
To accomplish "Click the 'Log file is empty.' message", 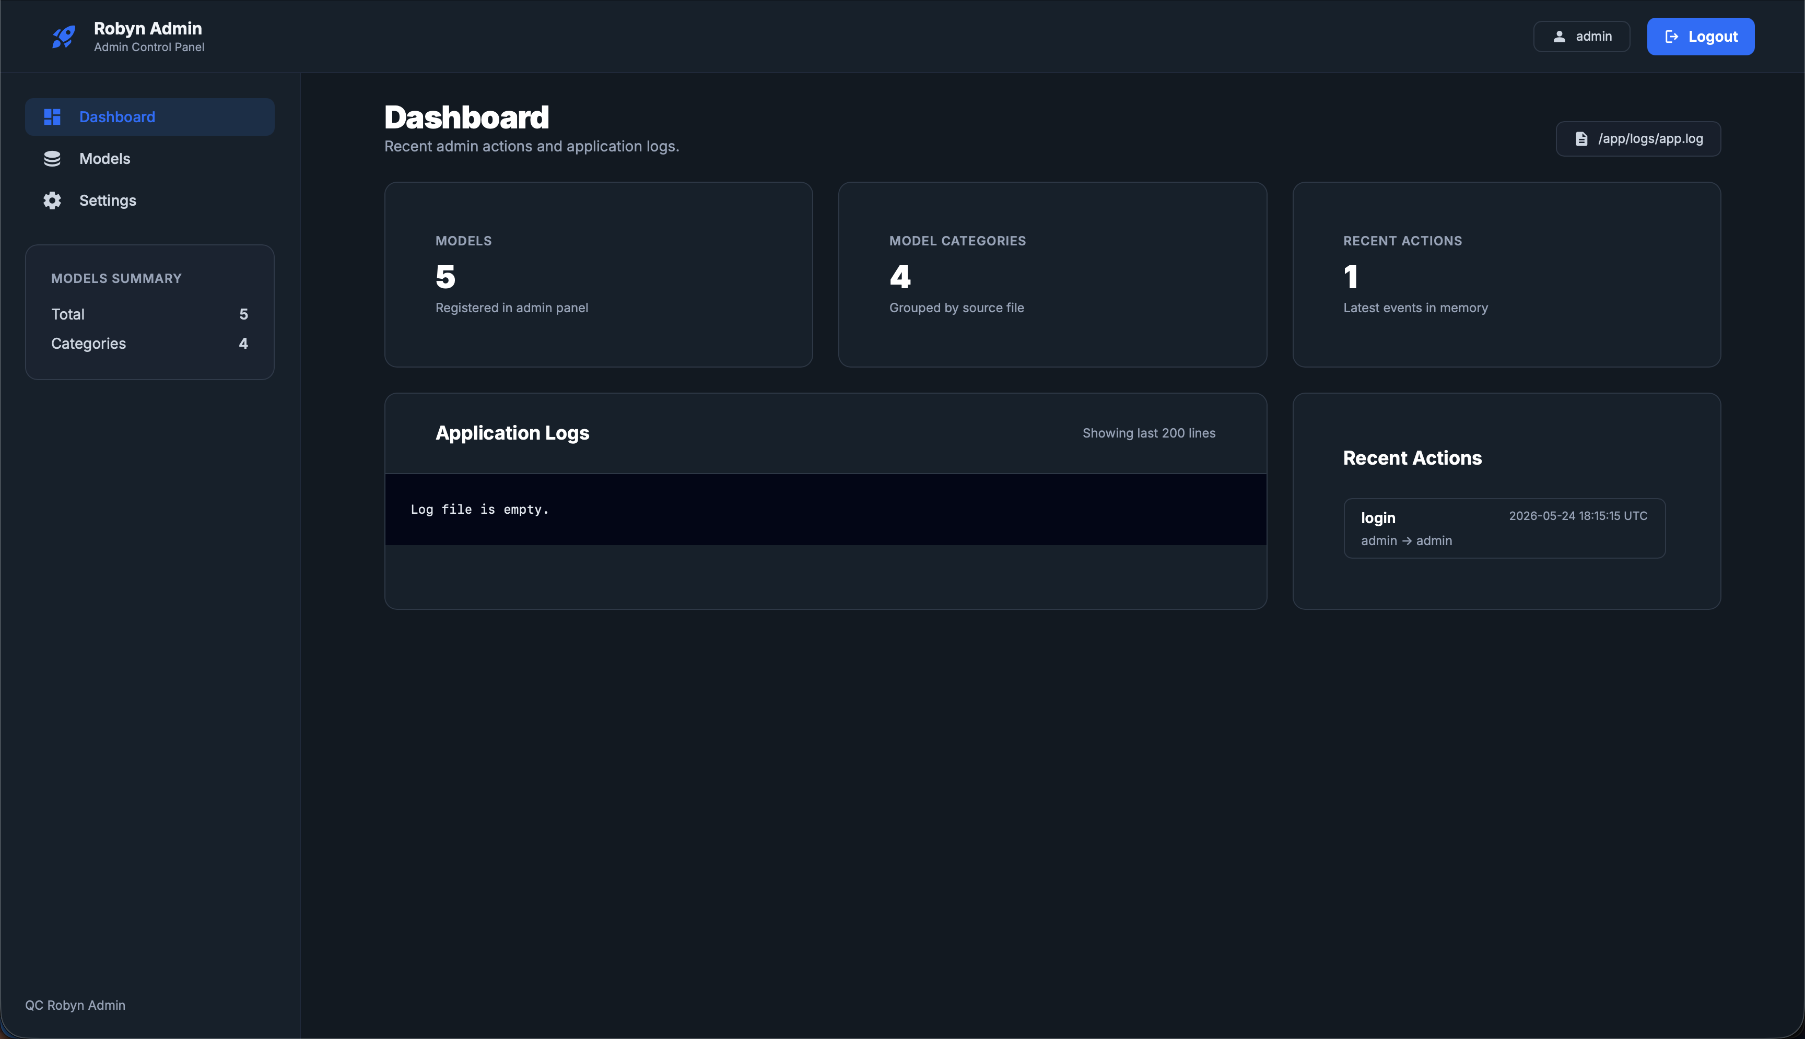I will pos(479,510).
